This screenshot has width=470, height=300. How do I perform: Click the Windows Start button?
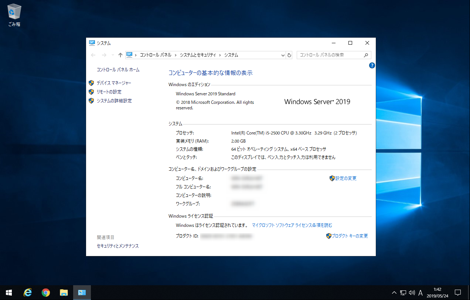(9, 293)
